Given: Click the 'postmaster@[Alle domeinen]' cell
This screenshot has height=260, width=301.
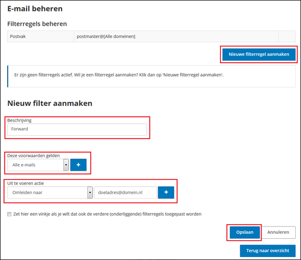Looking at the screenshot, I should pos(176,37).
